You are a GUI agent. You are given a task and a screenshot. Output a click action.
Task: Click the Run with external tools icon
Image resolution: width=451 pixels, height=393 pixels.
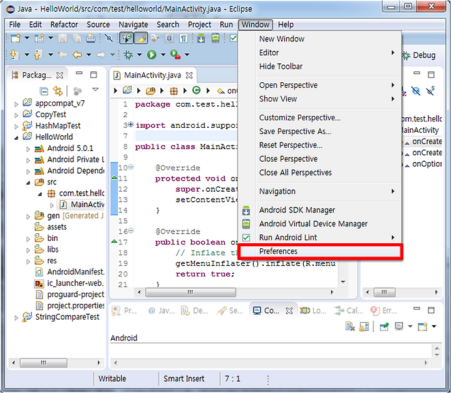click(175, 55)
